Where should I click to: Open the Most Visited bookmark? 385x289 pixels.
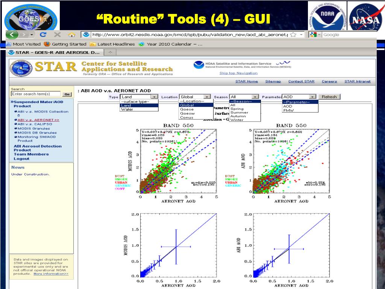(23, 44)
